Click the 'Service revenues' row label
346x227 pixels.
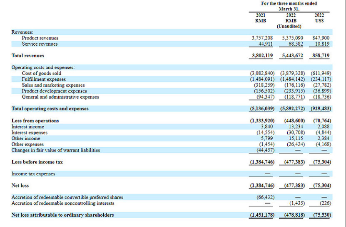coord(40,44)
